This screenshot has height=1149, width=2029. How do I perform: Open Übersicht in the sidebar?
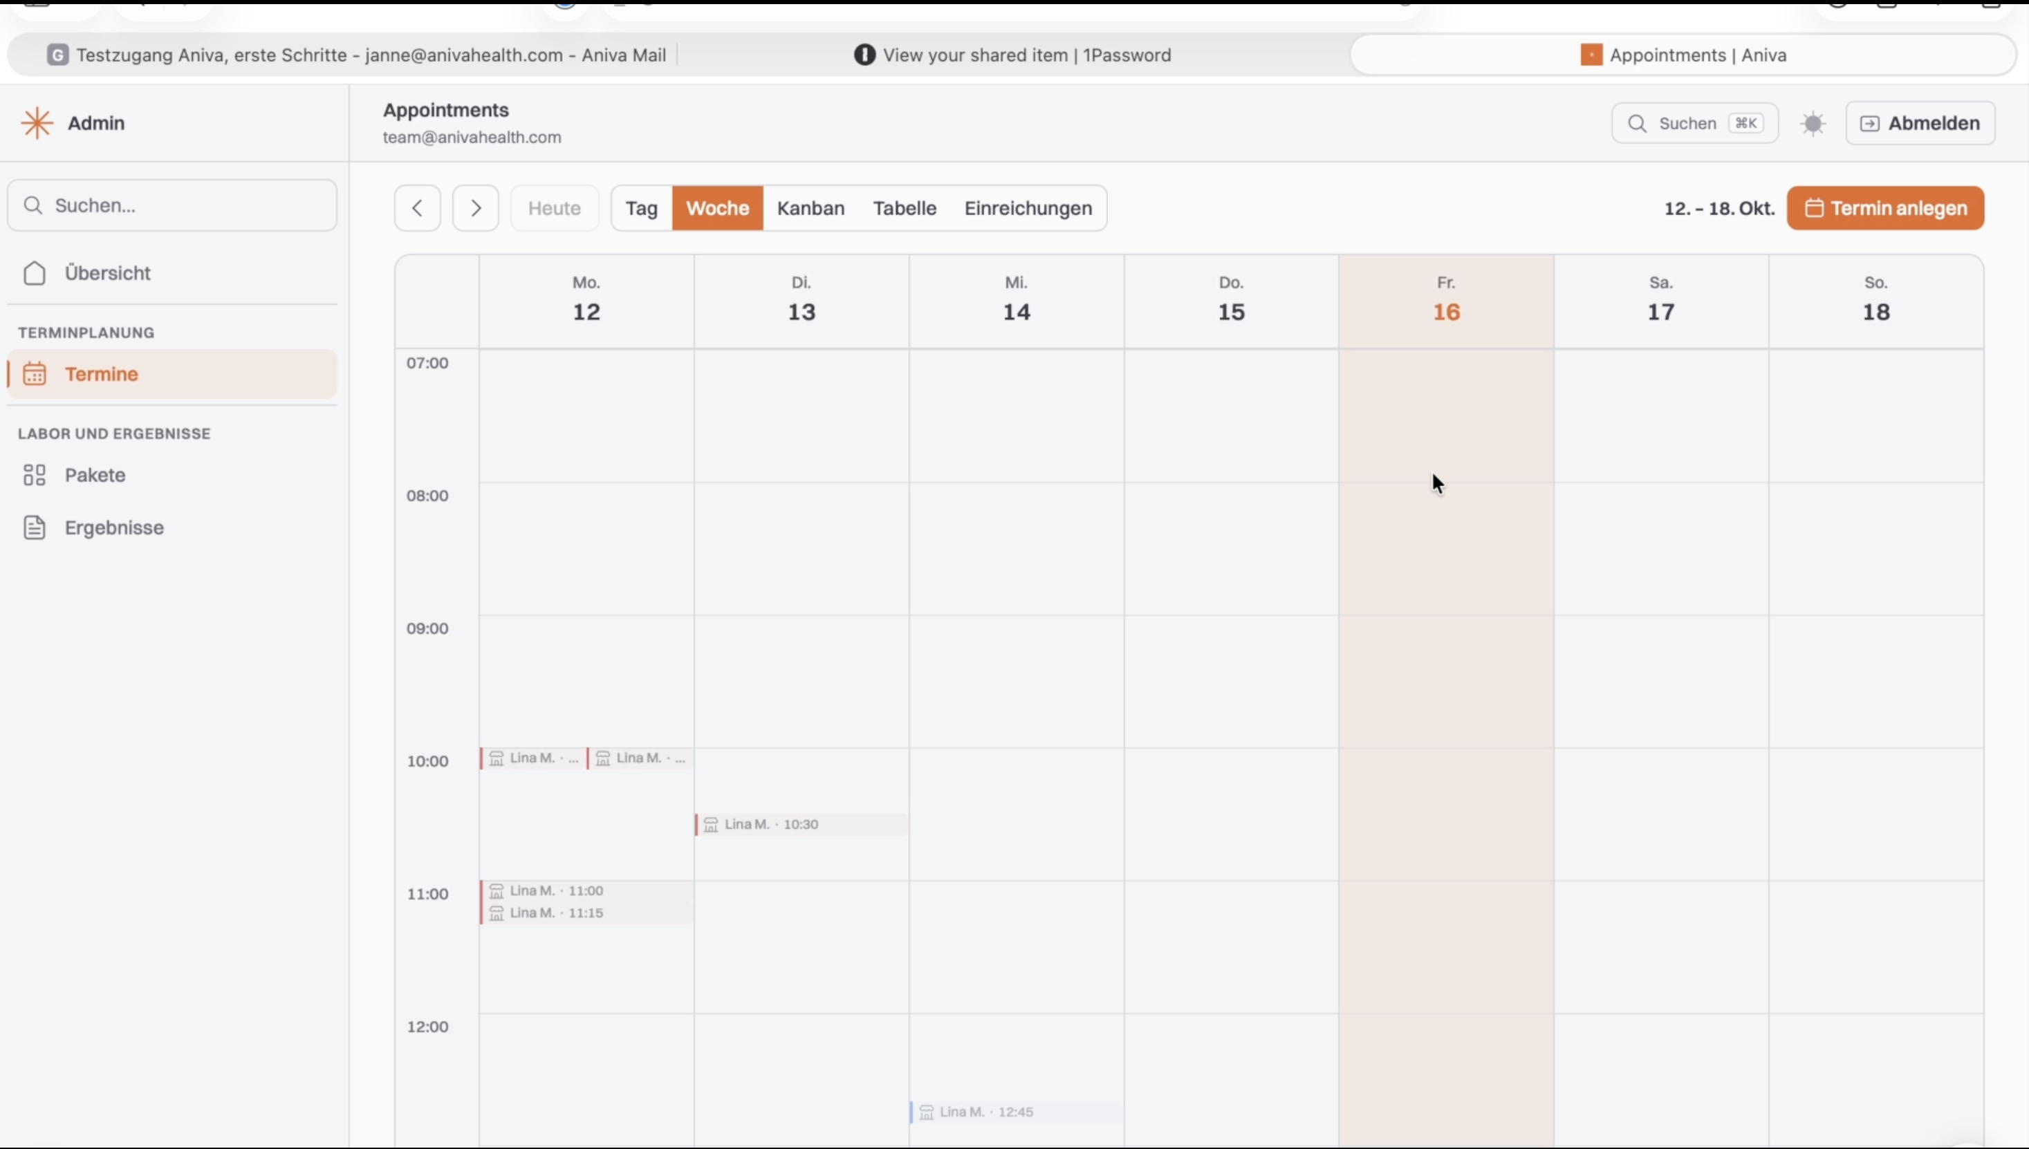172,273
